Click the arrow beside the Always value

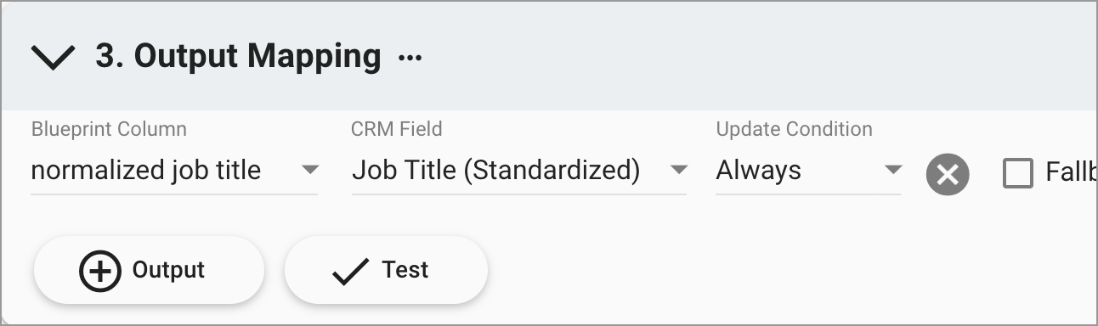892,170
